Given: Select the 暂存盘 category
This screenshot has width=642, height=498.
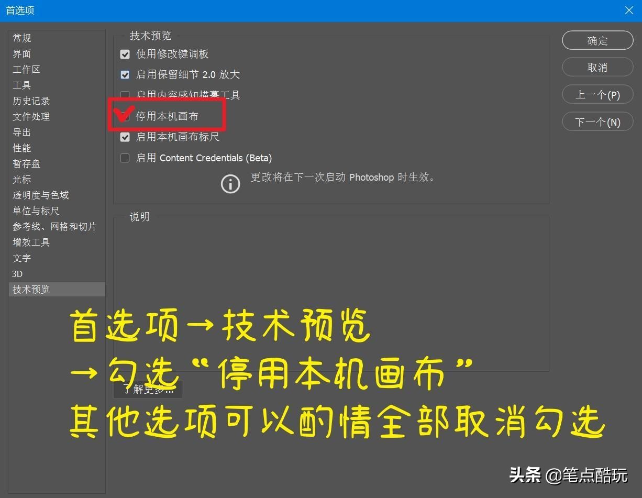Looking at the screenshot, I should 26,163.
